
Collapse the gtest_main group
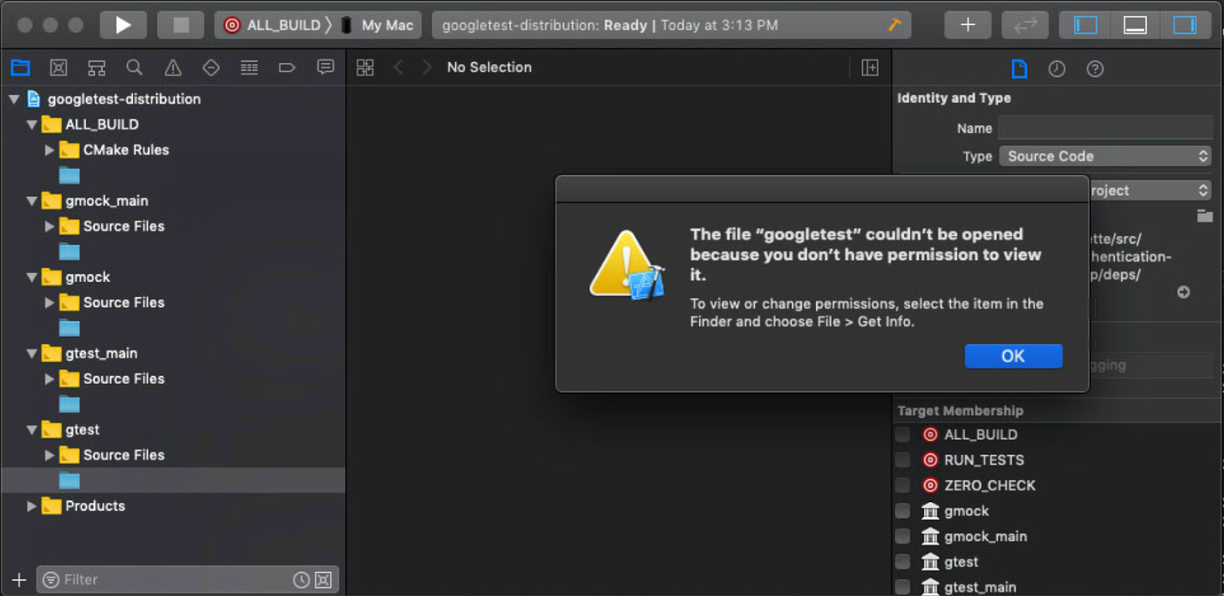point(32,354)
